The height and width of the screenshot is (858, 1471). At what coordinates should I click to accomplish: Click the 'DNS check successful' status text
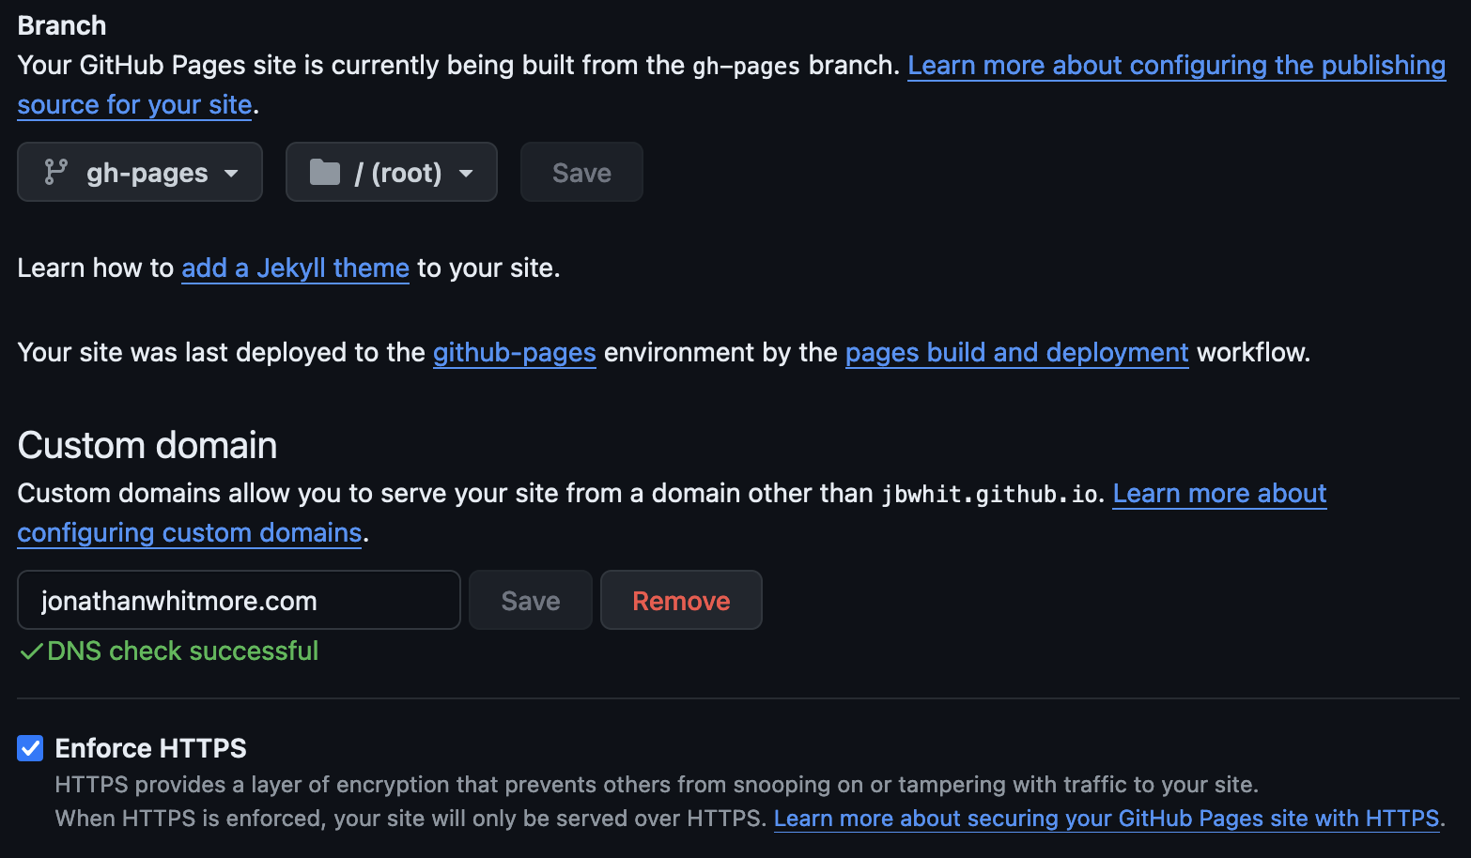182,651
